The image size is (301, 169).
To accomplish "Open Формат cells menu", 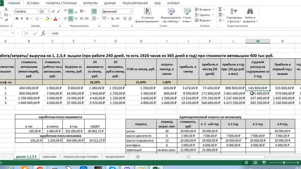I will (203, 20).
